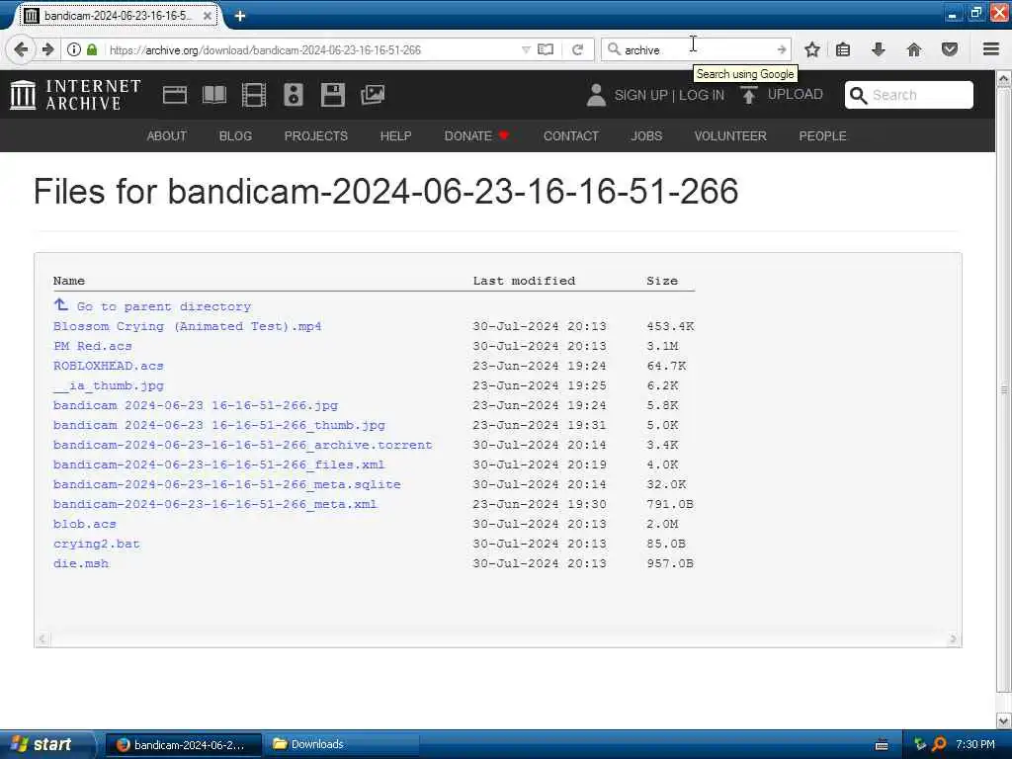The width and height of the screenshot is (1012, 759).
Task: Open the HELP menu item
Action: [x=395, y=136]
